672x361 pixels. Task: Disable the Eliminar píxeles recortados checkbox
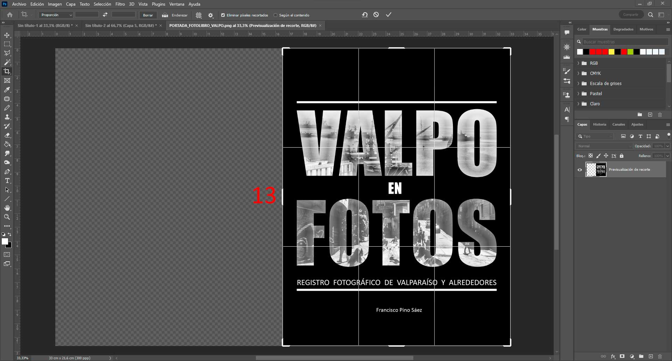(223, 15)
